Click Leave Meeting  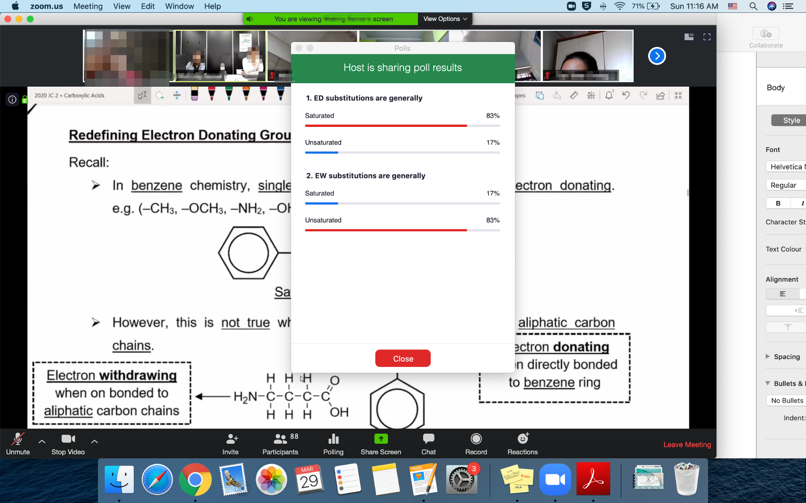[x=687, y=445]
